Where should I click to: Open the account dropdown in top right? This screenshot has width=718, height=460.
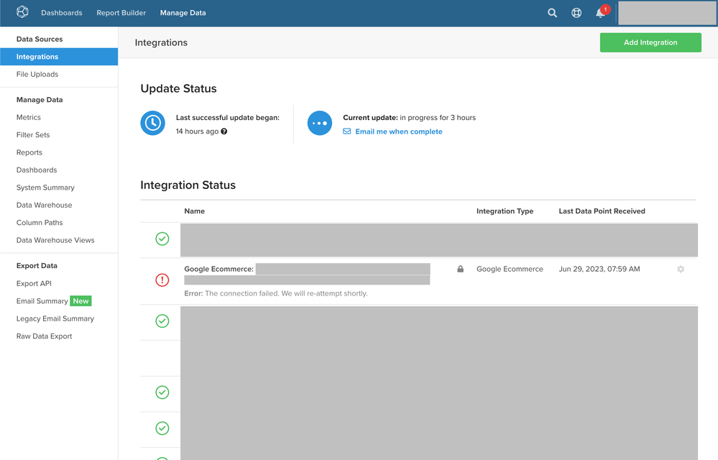click(666, 13)
